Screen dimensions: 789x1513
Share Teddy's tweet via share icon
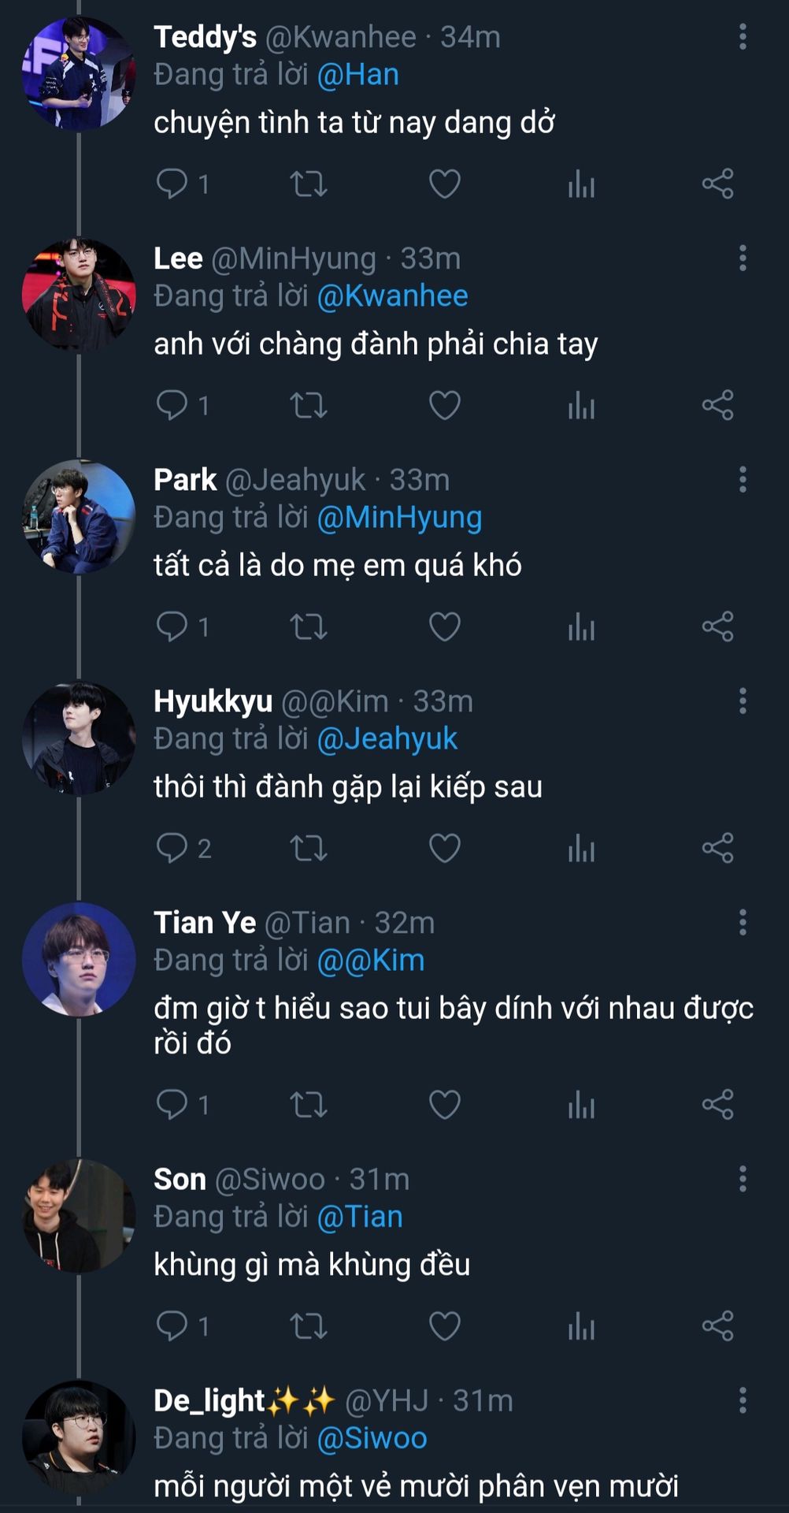[x=717, y=184]
